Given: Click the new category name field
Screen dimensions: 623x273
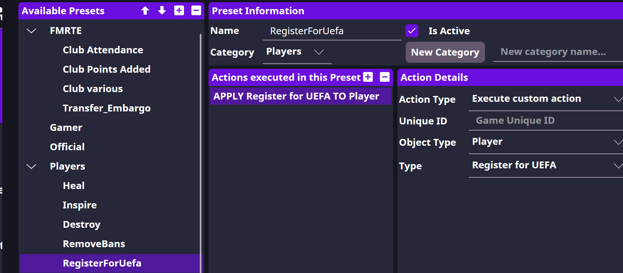Looking at the screenshot, I should [557, 52].
